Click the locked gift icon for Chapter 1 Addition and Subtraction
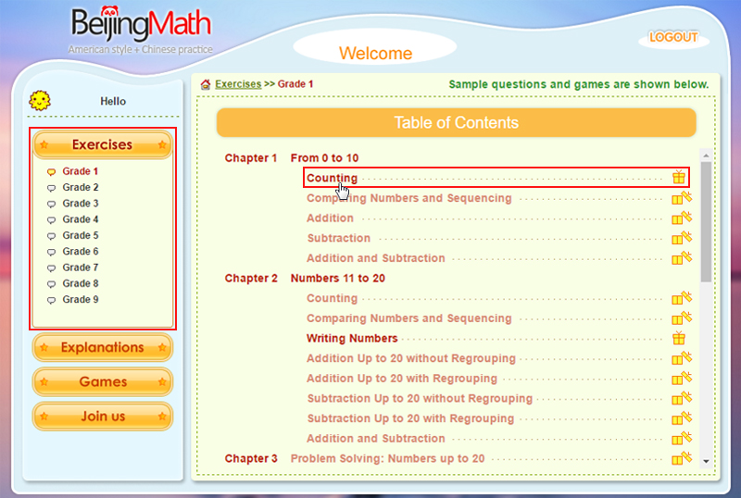The image size is (741, 498). 682,258
